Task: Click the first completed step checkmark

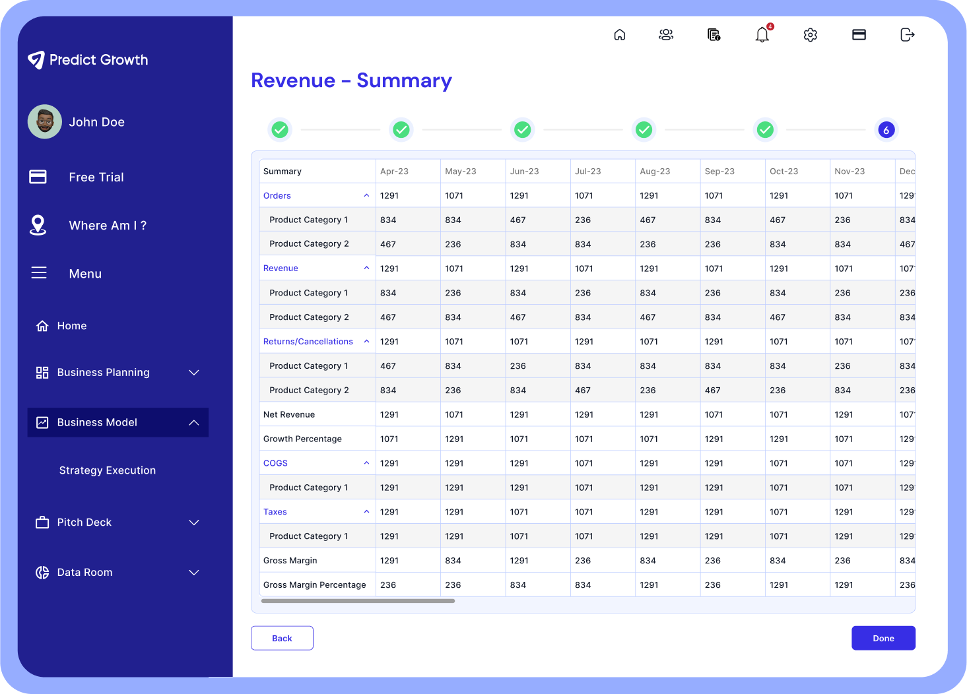Action: [x=280, y=130]
